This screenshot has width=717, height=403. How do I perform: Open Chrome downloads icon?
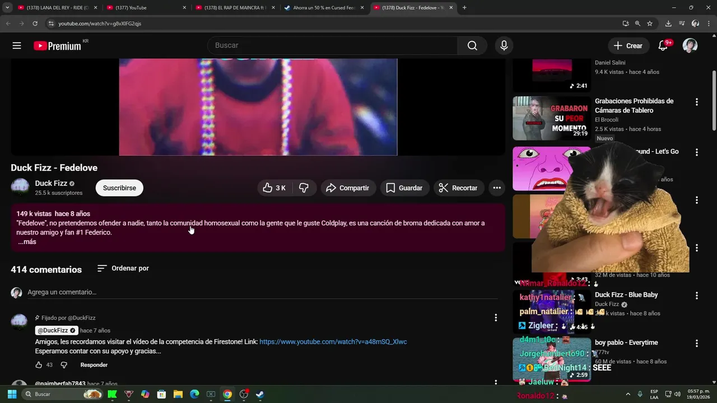tap(668, 24)
